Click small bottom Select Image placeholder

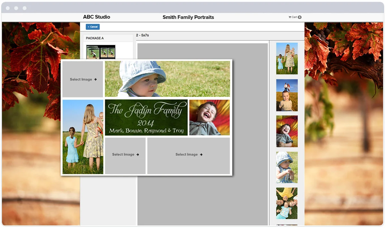pyautogui.click(x=125, y=156)
